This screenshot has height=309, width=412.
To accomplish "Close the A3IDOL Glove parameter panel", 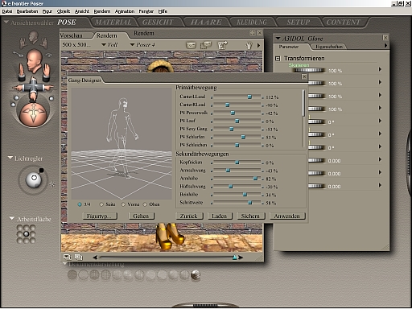I will click(385, 38).
